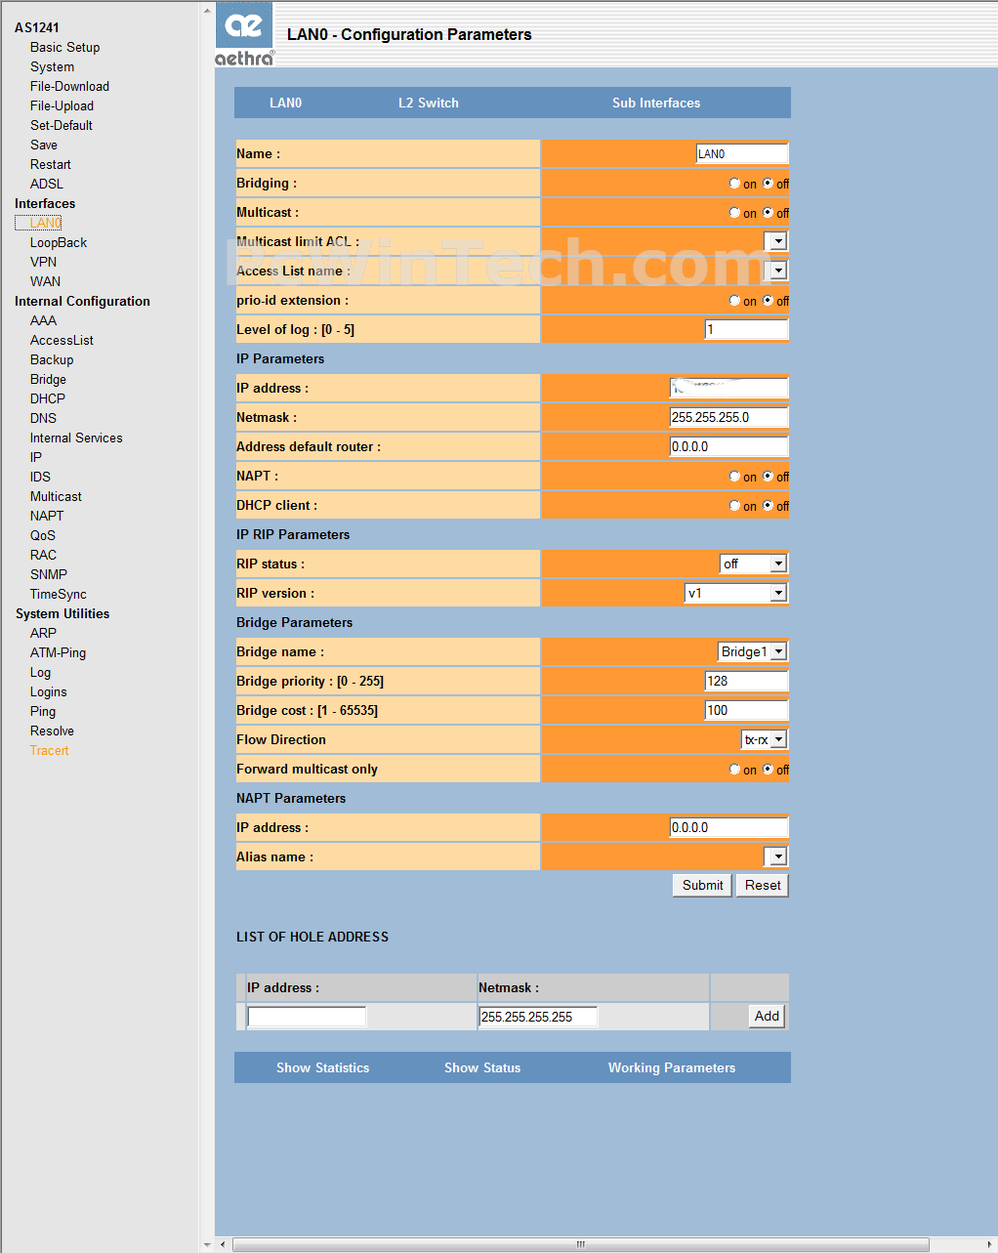Open DHCP configuration in sidebar
The height and width of the screenshot is (1253, 998).
pos(48,398)
